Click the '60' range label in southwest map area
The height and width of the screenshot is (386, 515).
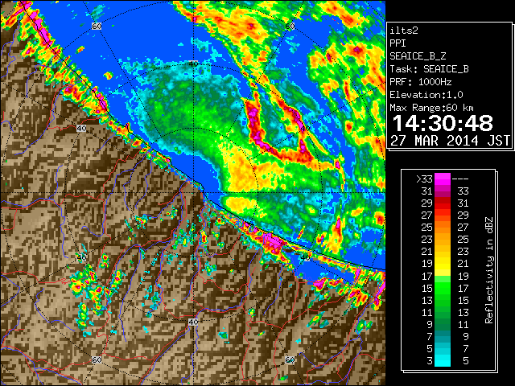pyautogui.click(x=97, y=359)
